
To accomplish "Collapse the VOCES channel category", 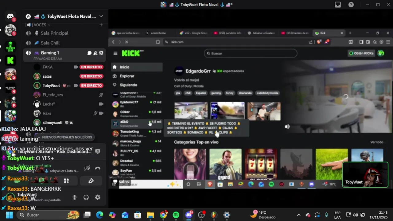I will [39, 25].
